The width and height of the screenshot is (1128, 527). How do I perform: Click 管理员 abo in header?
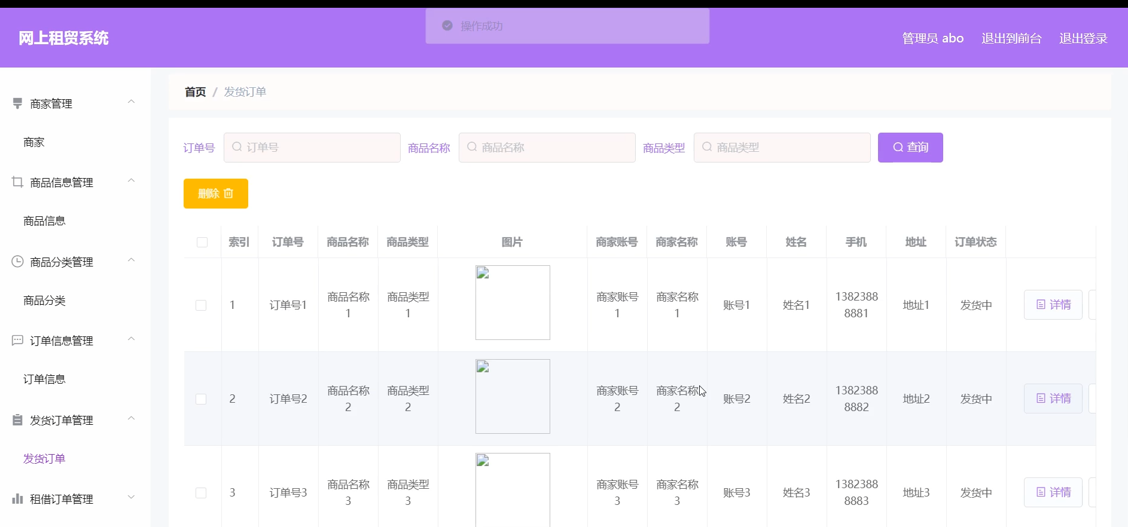click(933, 38)
